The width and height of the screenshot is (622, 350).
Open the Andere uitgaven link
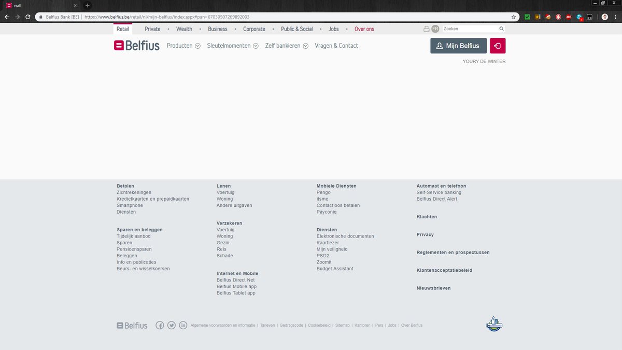coord(234,205)
